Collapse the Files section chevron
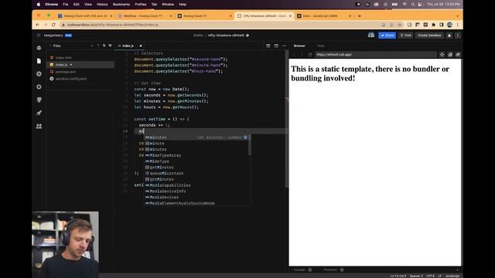Image resolution: width=495 pixels, height=278 pixels. click(x=50, y=46)
